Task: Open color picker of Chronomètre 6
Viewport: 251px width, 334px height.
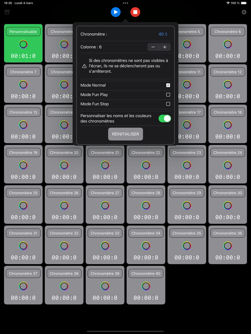Action: click(228, 44)
